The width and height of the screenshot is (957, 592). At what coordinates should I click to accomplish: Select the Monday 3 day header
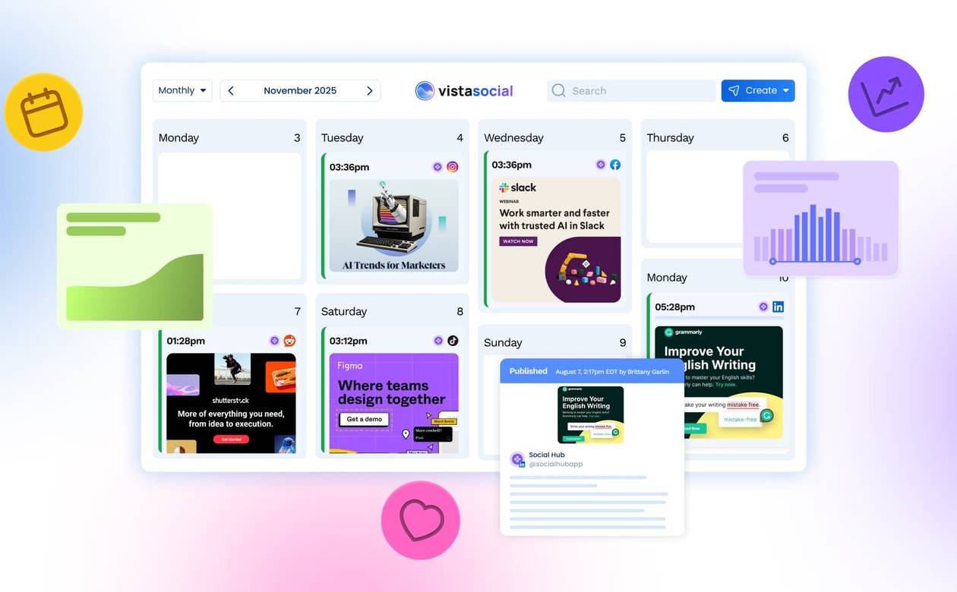point(229,137)
